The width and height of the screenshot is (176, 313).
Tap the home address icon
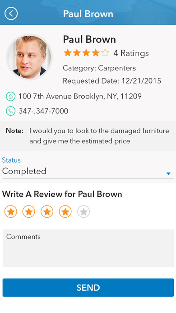[10, 96]
